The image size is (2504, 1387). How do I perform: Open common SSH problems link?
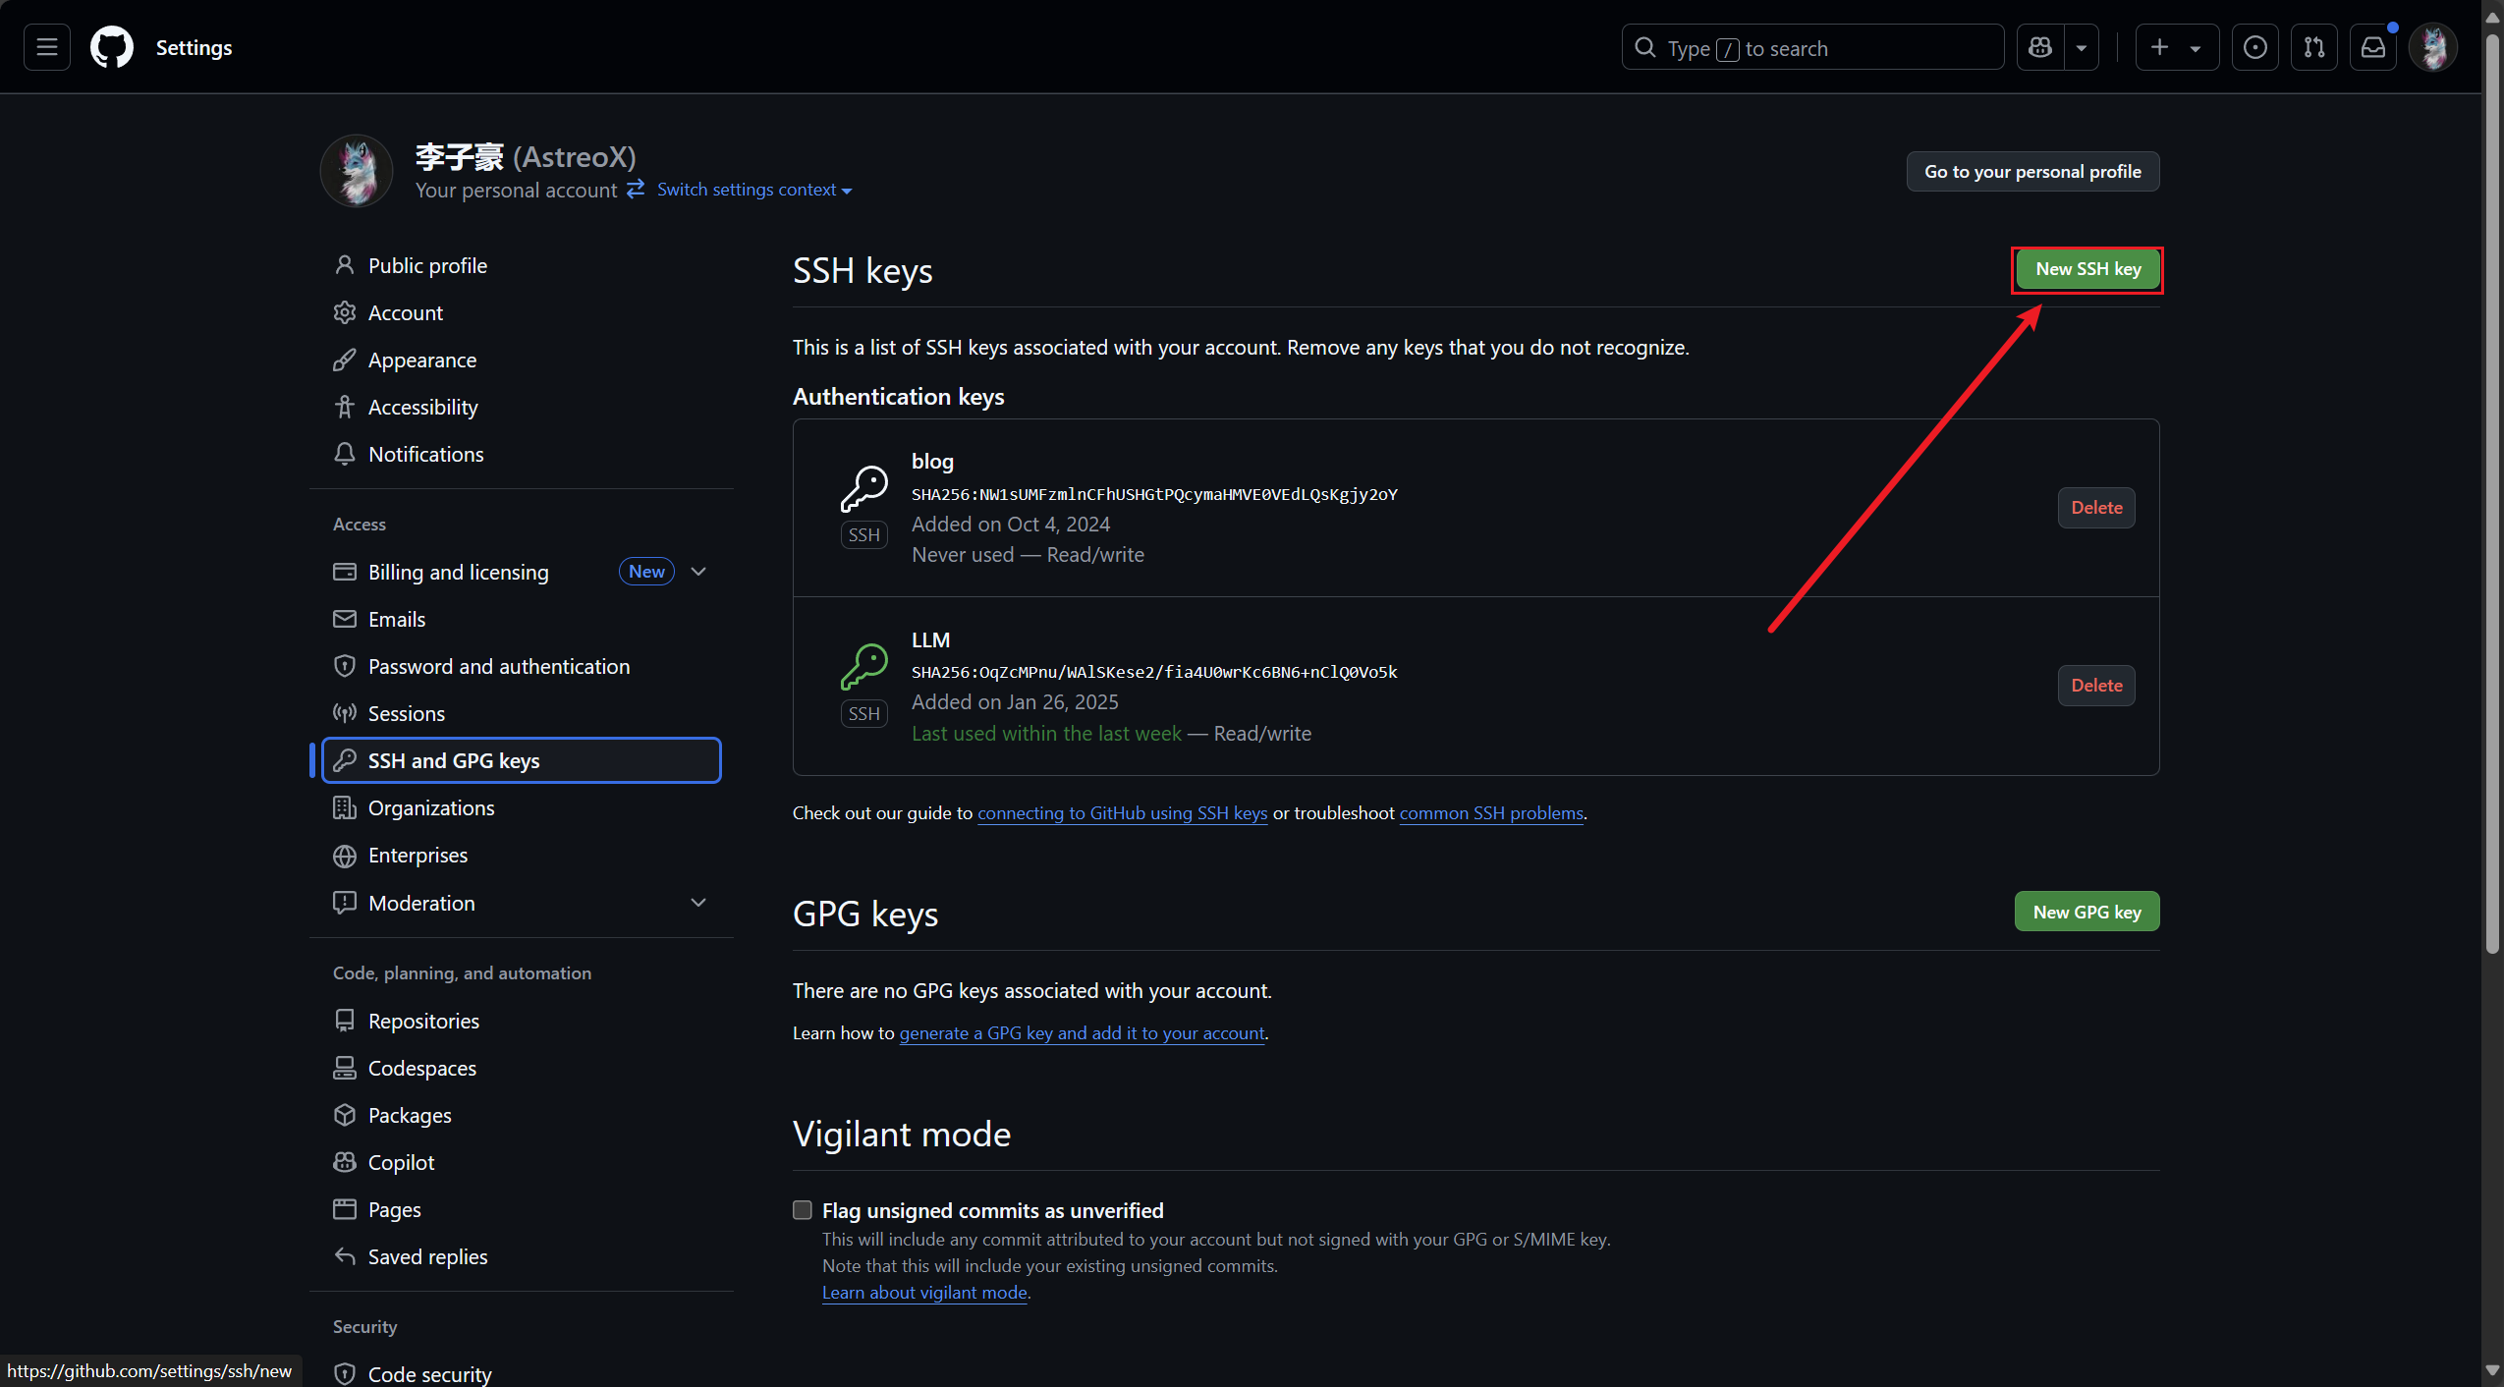pos(1491,813)
